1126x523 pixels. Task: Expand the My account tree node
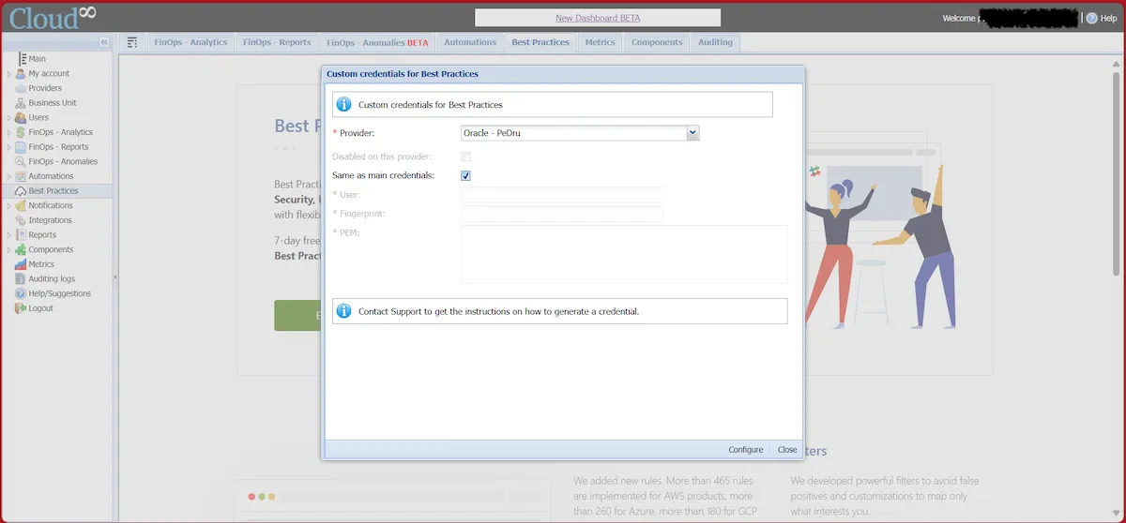click(9, 73)
